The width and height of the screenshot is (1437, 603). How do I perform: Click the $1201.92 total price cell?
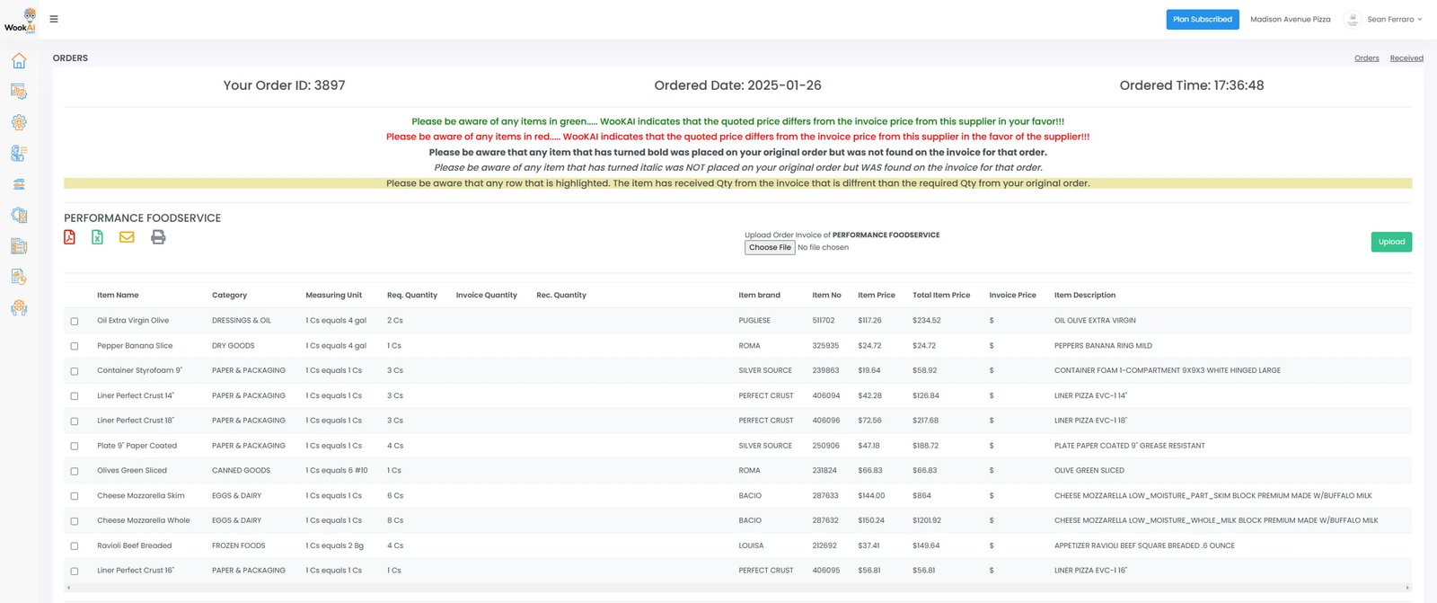(927, 521)
